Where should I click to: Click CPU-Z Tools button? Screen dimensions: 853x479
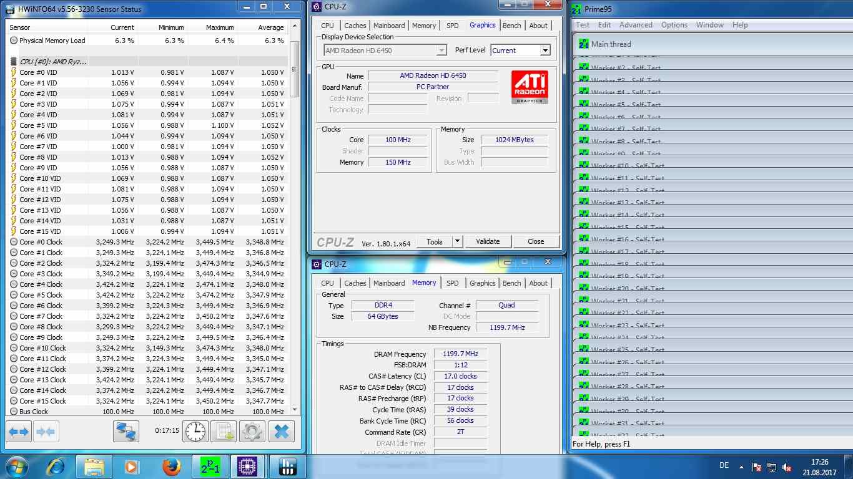(435, 241)
